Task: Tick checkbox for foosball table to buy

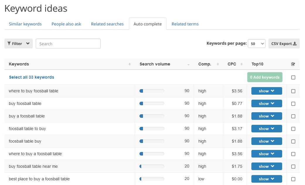Action: [293, 129]
